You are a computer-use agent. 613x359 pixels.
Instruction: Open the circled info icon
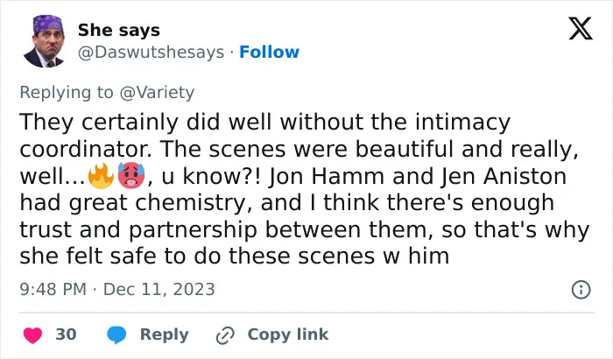(581, 290)
